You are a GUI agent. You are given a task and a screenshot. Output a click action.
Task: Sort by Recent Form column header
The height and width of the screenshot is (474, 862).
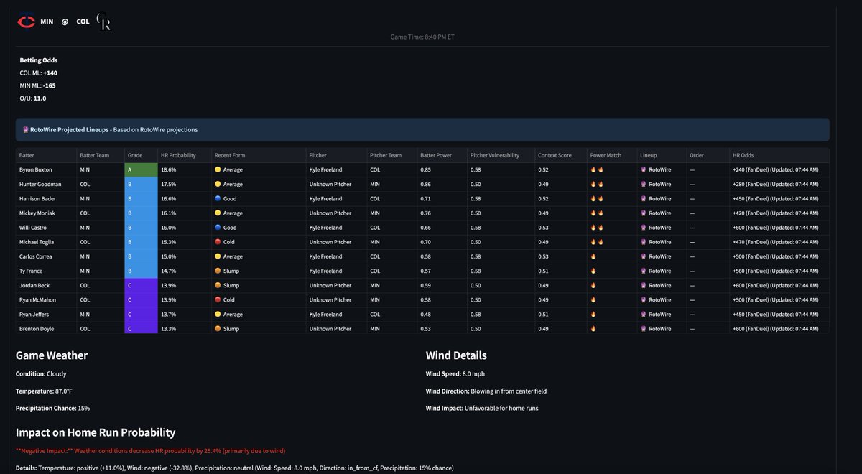[257, 155]
